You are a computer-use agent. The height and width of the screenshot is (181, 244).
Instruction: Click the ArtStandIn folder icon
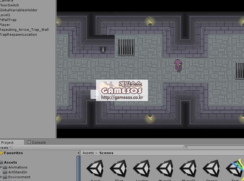pyautogui.click(x=5, y=172)
